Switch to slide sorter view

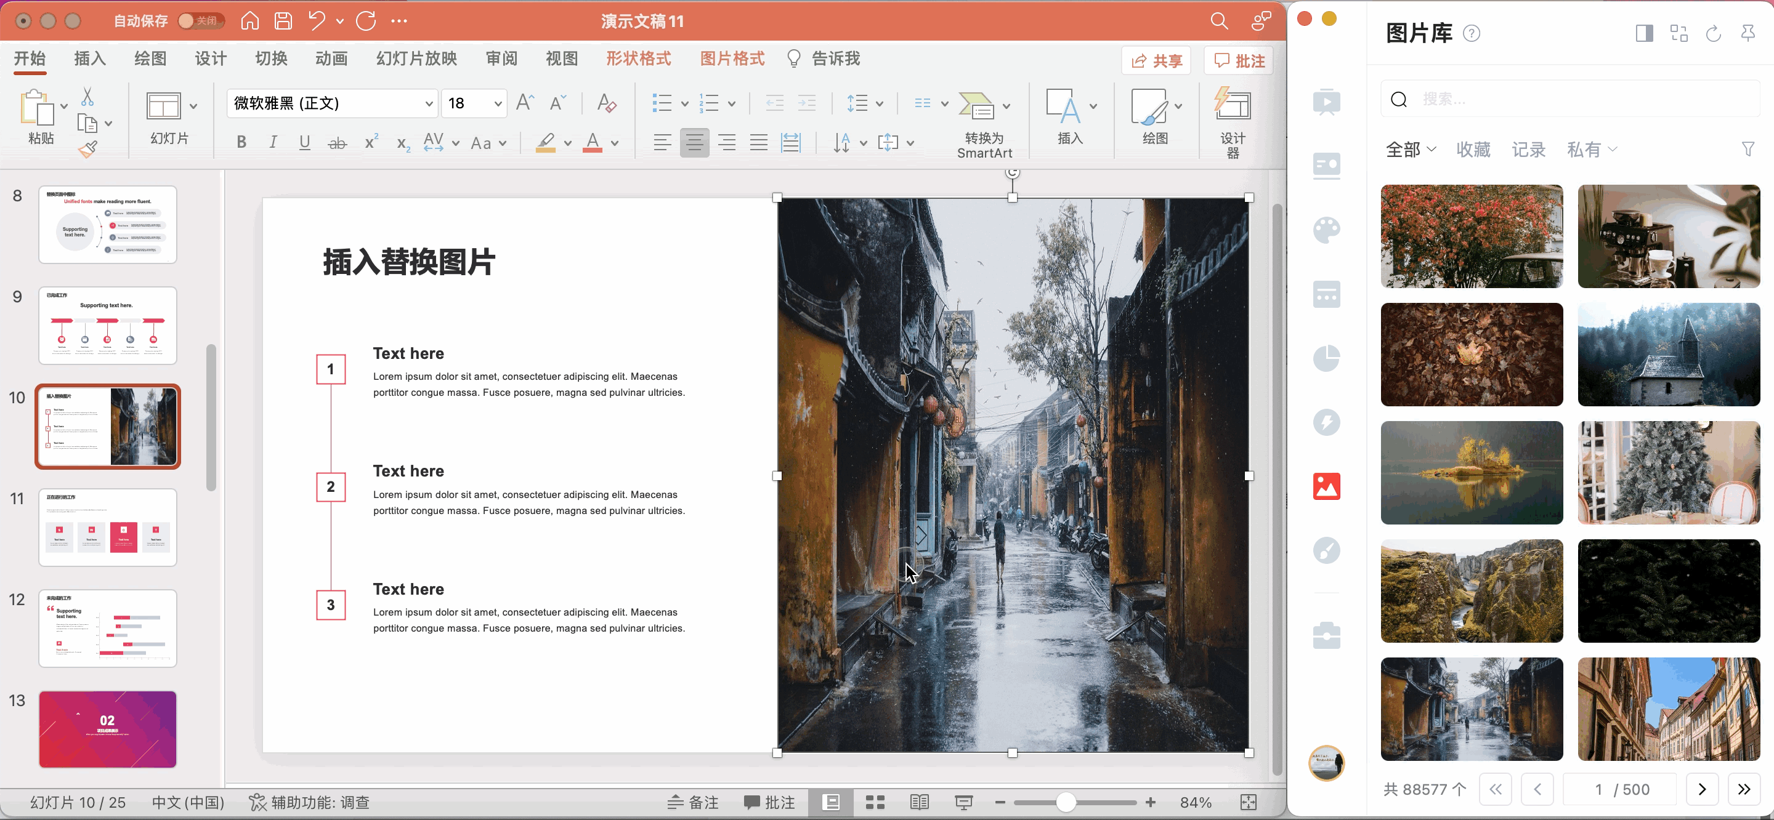[875, 802]
